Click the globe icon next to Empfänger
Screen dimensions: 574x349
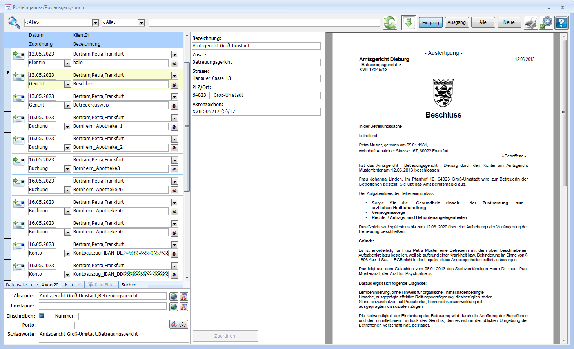coord(174,307)
